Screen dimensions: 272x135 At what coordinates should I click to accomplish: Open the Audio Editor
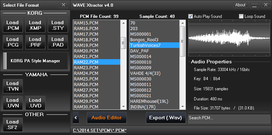point(107,118)
